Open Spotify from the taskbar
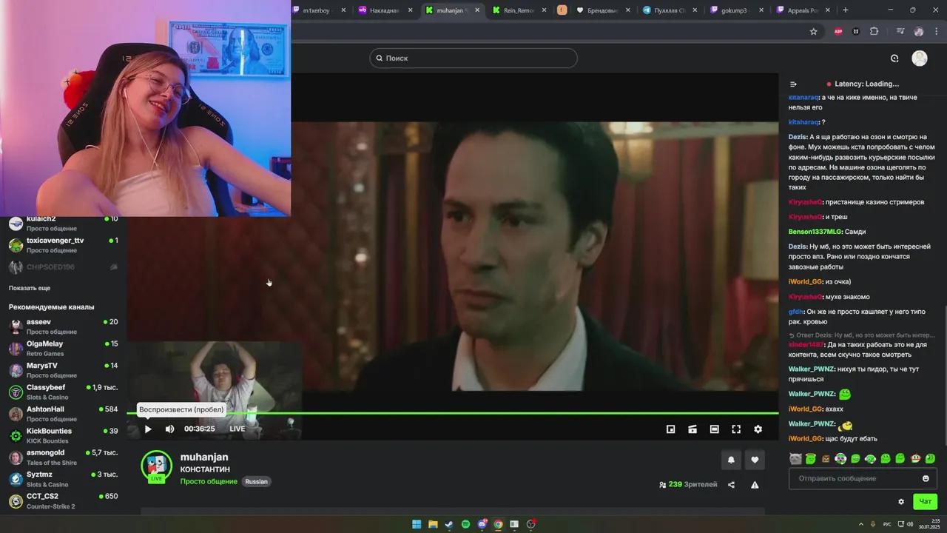Screen dimensions: 947x533 [x=465, y=524]
